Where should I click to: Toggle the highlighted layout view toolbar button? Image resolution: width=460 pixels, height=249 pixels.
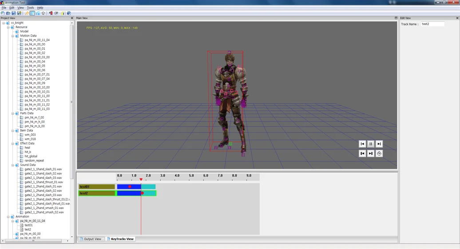[x=32, y=13]
